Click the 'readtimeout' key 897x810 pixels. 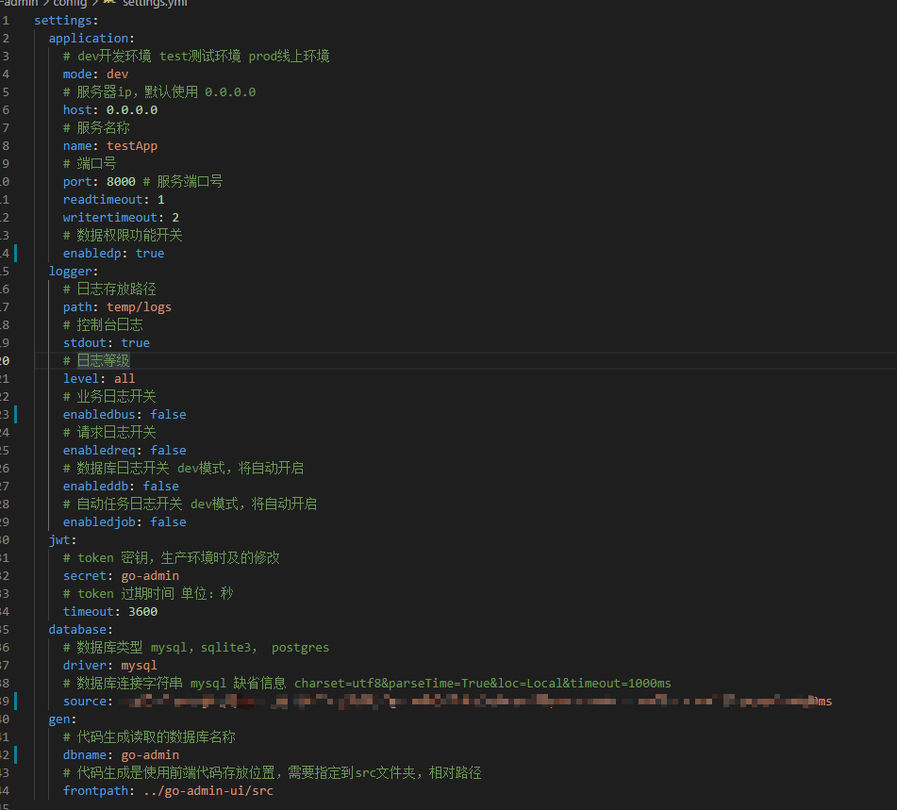point(103,200)
